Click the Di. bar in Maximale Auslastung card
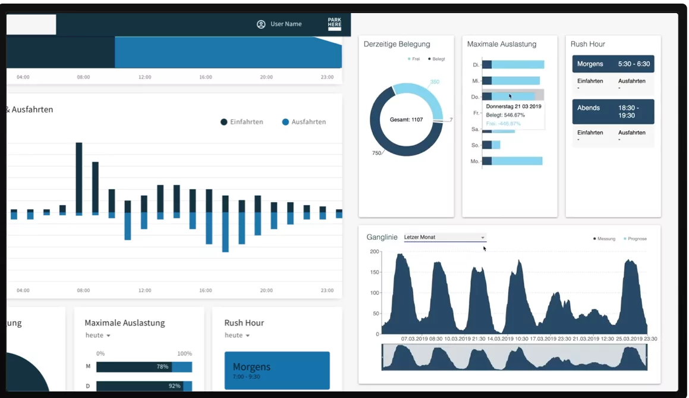The height and width of the screenshot is (398, 689). point(513,65)
